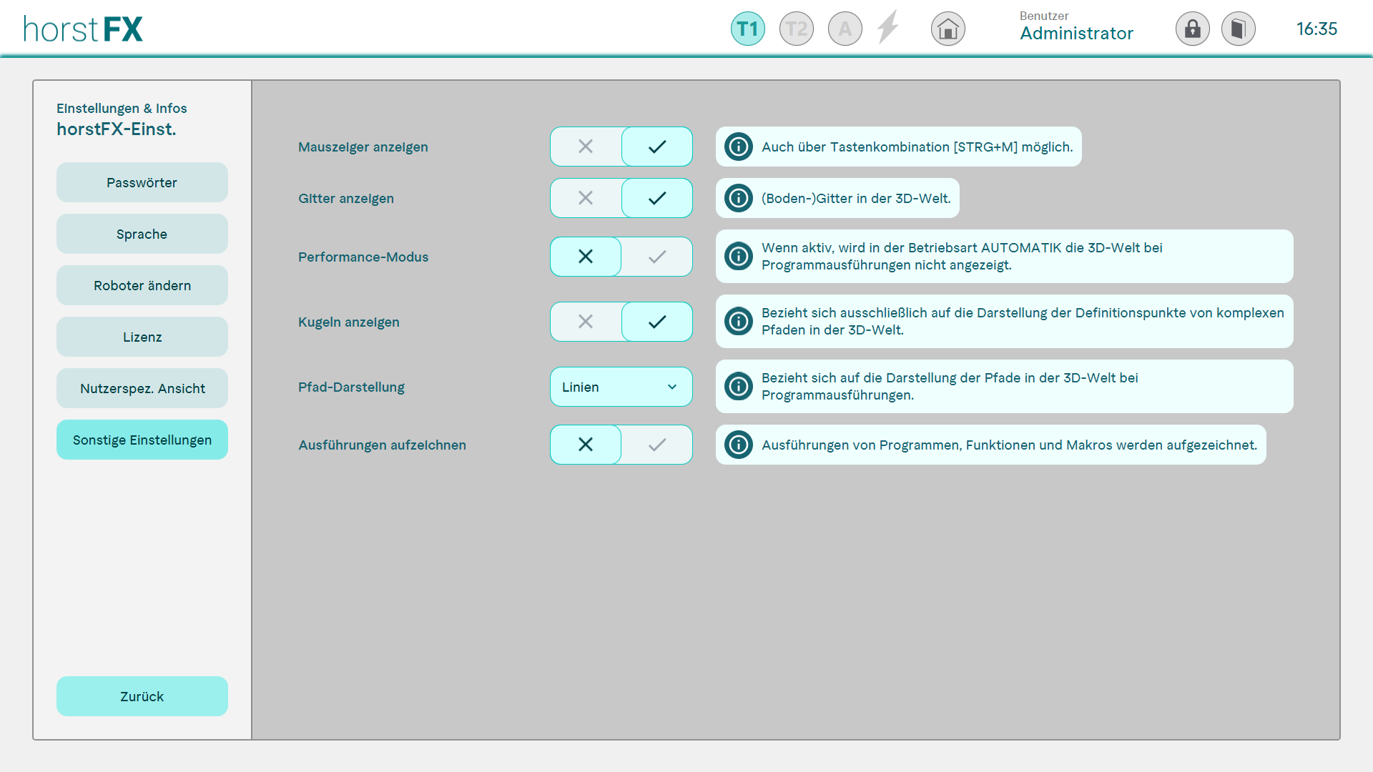
Task: Switch to T1 operating mode icon
Action: [x=747, y=29]
